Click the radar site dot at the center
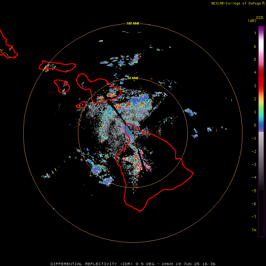Image resolution: width=266 pixels, height=266 pixels. [133, 133]
